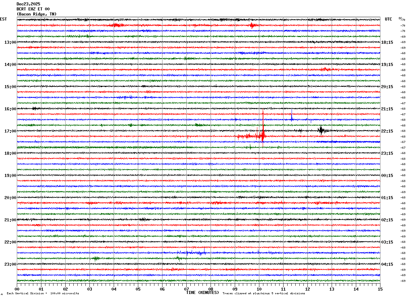Image resolution: width=407 pixels, height=298 pixels.
Task: Click the 04:15 UTC label
Action: (x=387, y=264)
